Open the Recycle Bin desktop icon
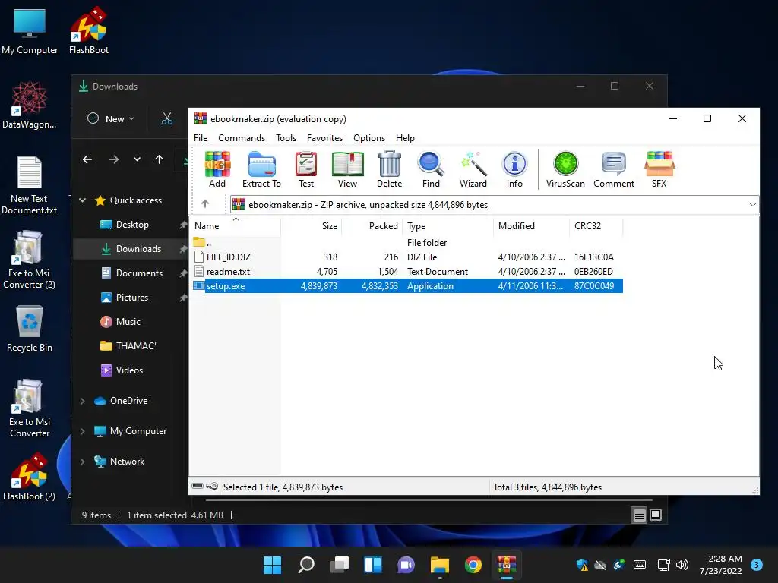778x583 pixels. (x=30, y=329)
